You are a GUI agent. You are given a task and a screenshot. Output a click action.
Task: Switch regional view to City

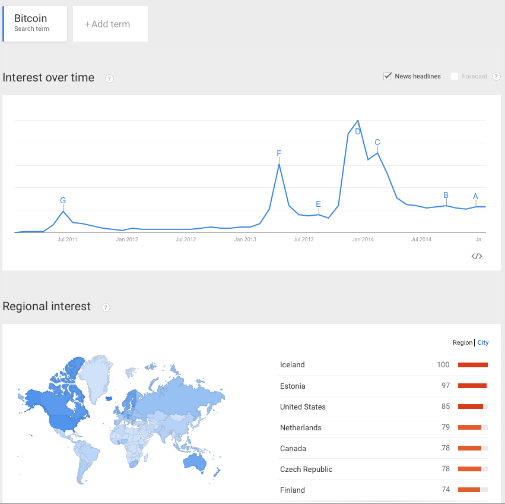(483, 342)
